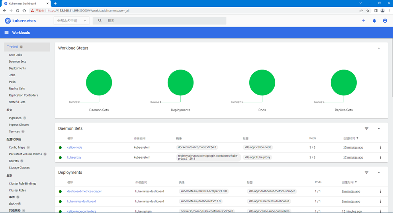
Task: Open the user account icon
Action: (x=385, y=21)
